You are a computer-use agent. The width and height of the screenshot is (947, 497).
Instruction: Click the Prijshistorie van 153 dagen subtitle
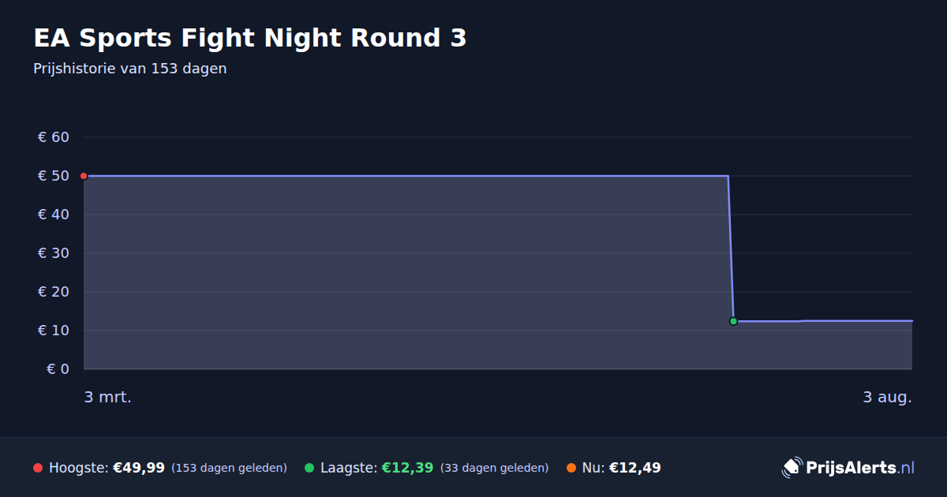click(x=130, y=69)
